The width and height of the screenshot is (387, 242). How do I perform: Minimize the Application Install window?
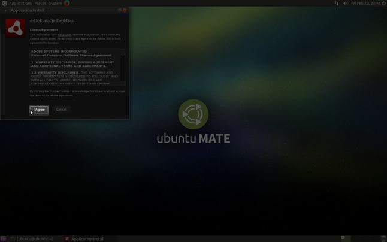120,10
